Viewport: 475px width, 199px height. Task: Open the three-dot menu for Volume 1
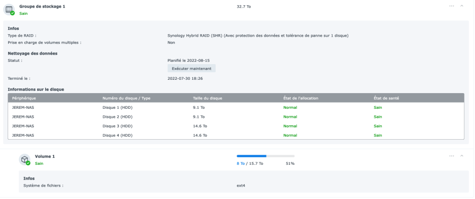pyautogui.click(x=451, y=156)
